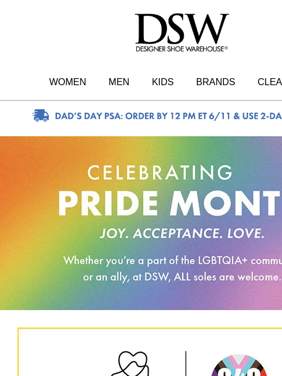Click the yellow-bordered box top edge
The height and width of the screenshot is (376, 282).
[150, 328]
